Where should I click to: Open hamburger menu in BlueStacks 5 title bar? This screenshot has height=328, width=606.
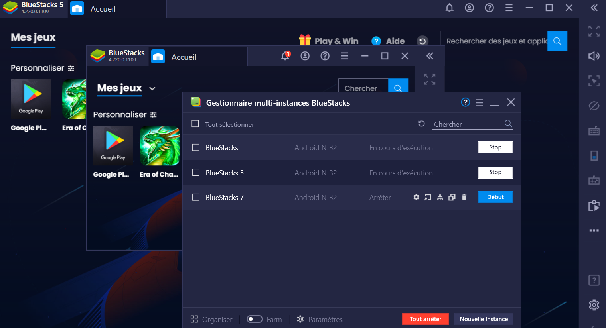[x=509, y=8]
